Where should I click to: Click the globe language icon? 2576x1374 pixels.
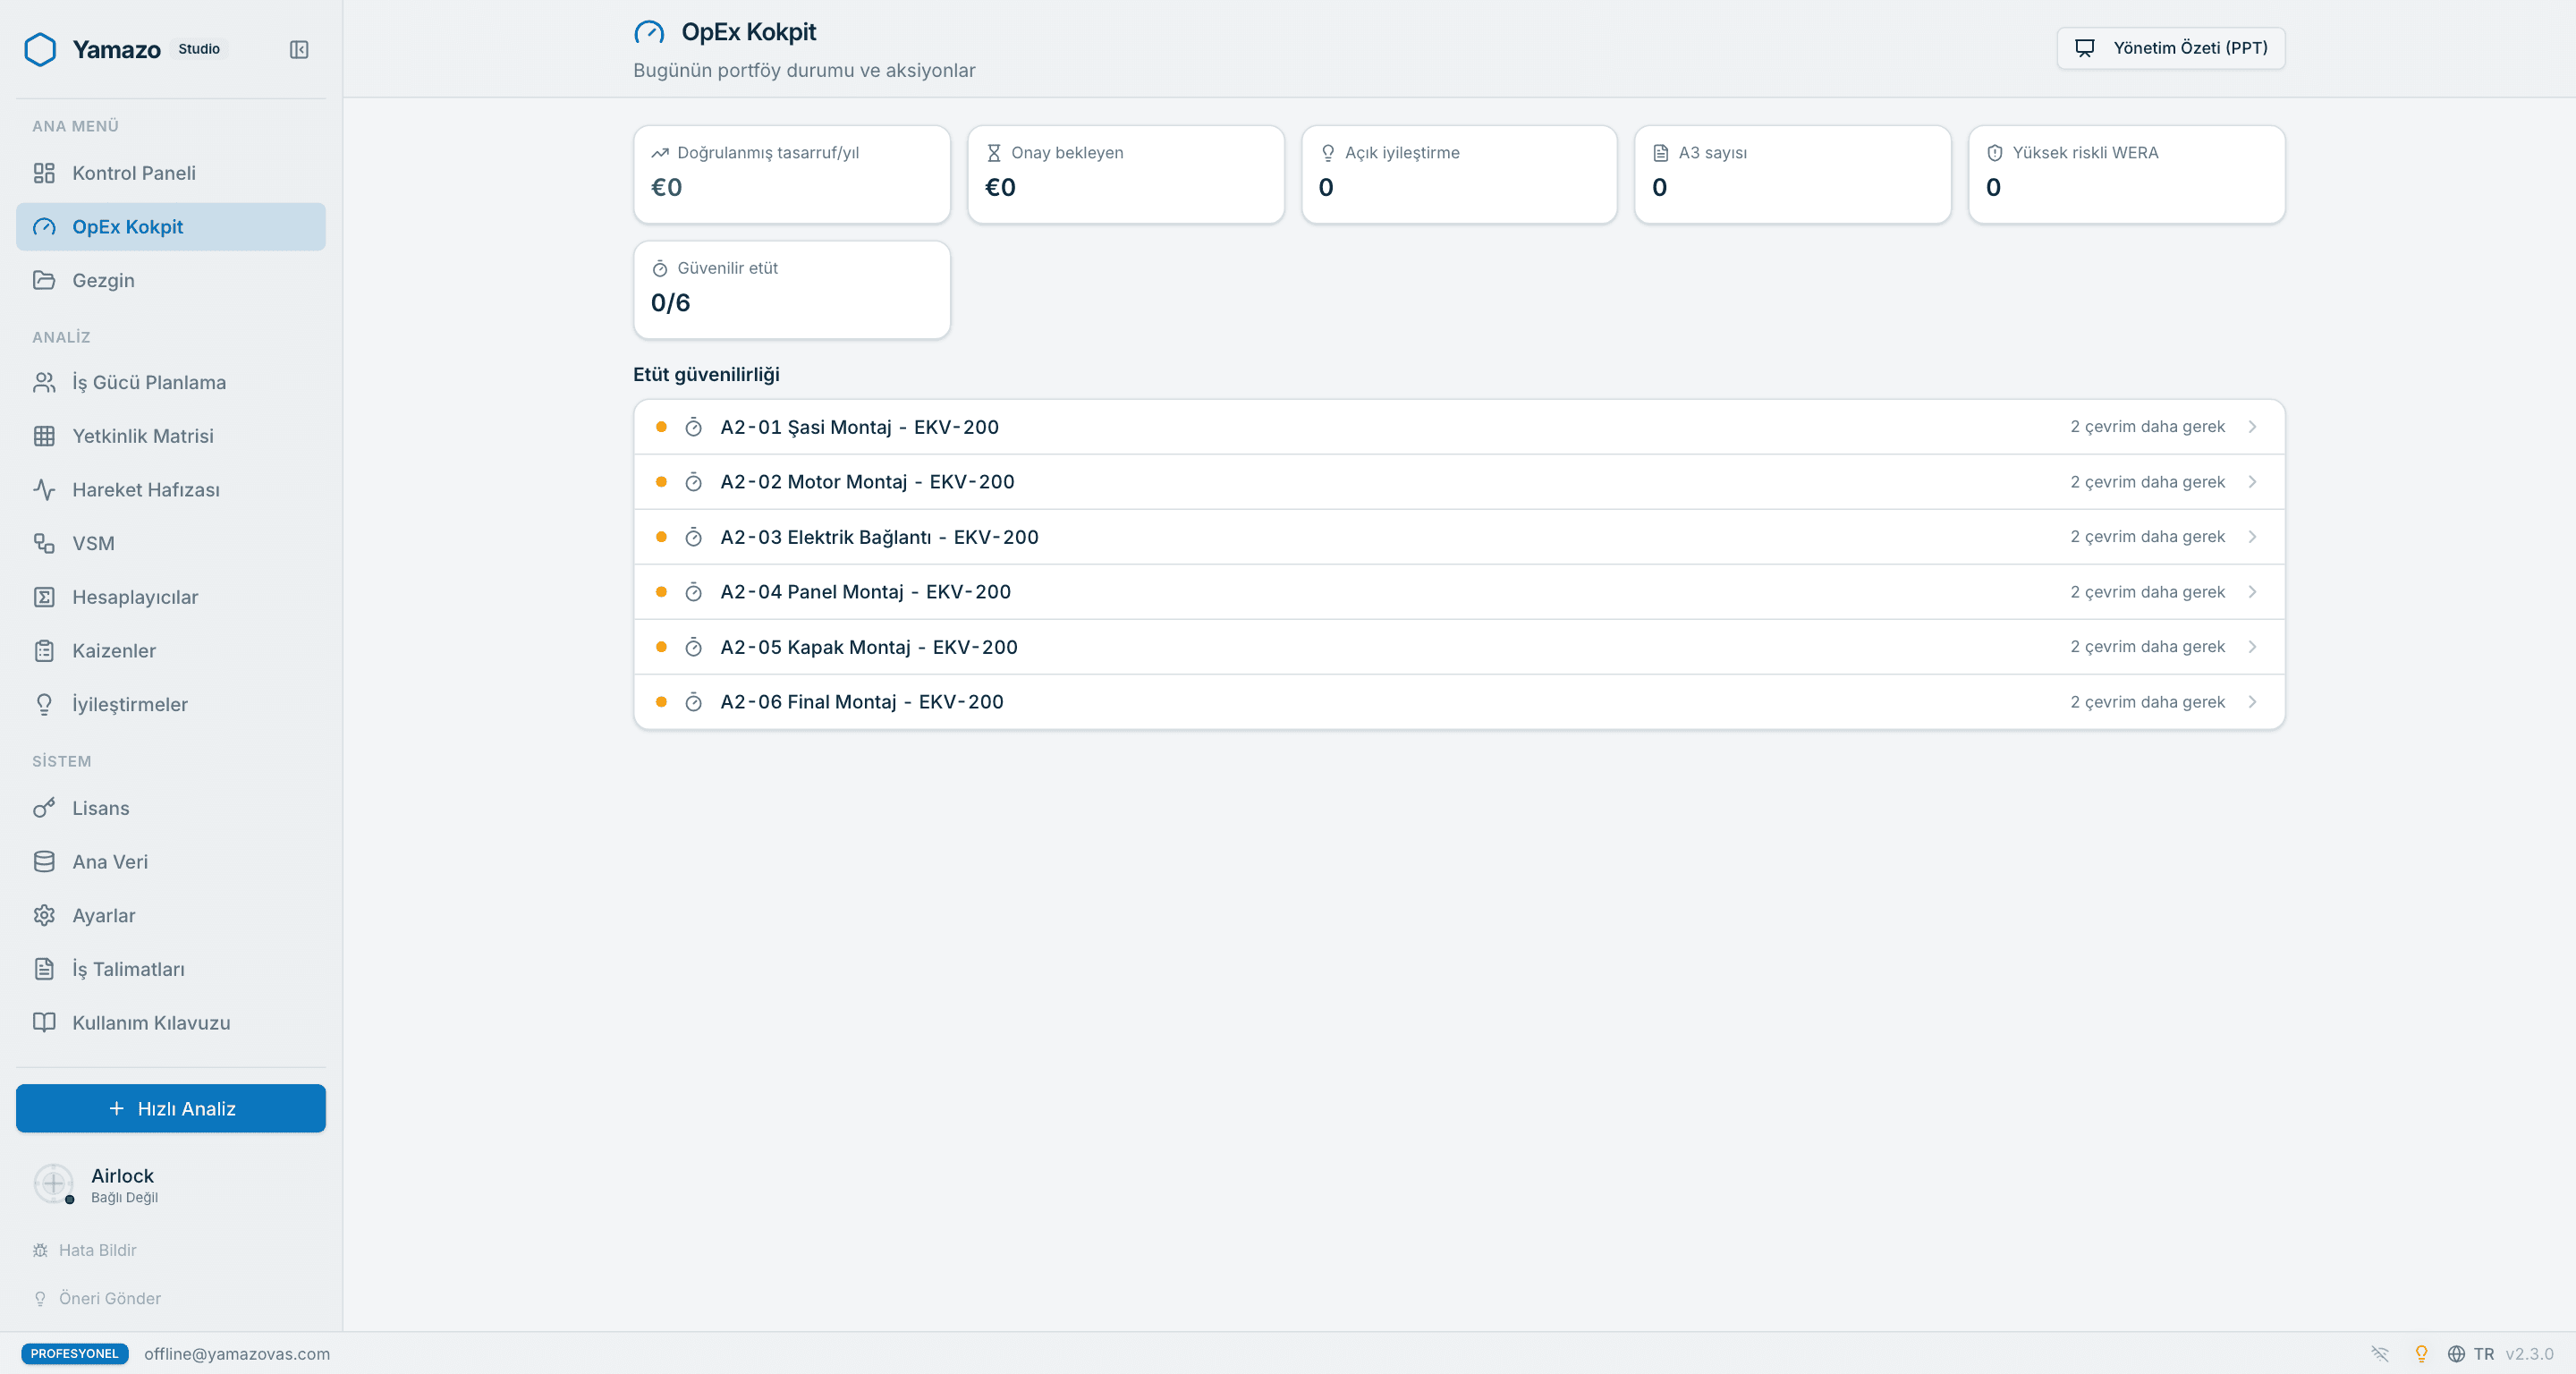pyautogui.click(x=2456, y=1354)
